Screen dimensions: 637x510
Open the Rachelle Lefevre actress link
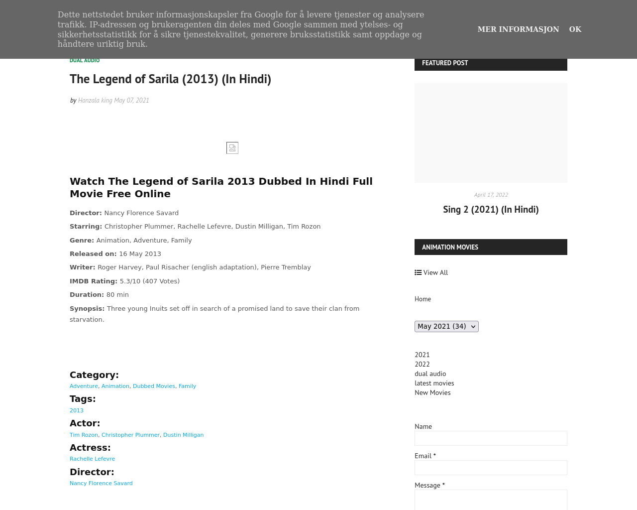(92, 459)
